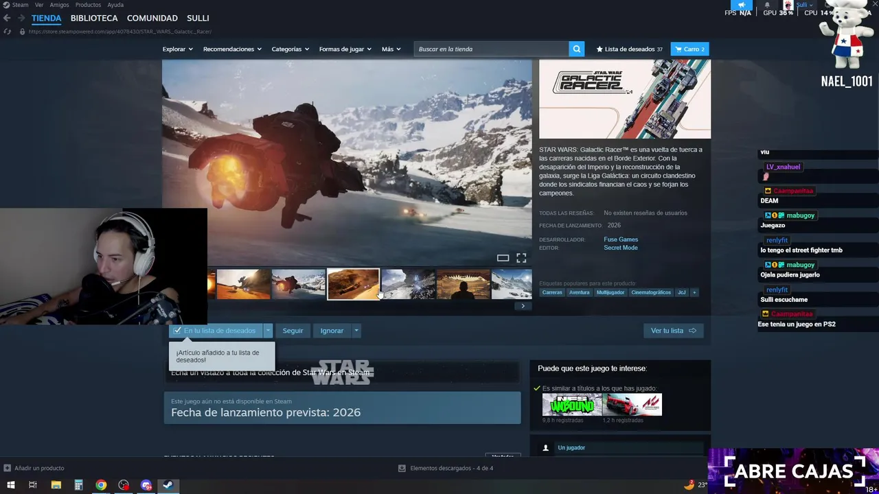The image size is (879, 494).
Task: Open the Steam announcements megaphone icon
Action: click(742, 5)
